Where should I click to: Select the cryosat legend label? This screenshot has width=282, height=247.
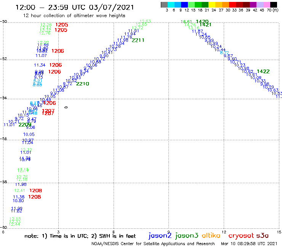click(x=241, y=236)
